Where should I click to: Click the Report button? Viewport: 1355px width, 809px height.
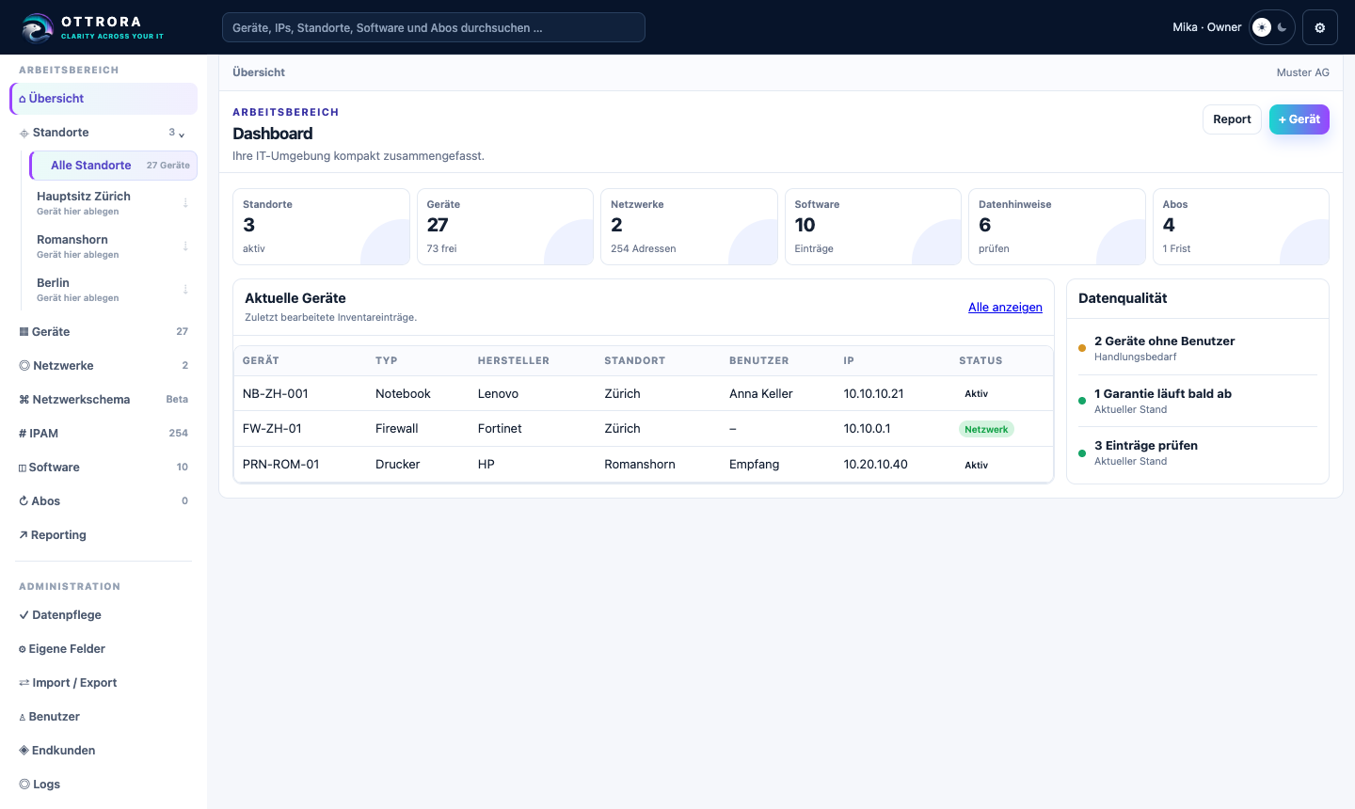[1232, 119]
